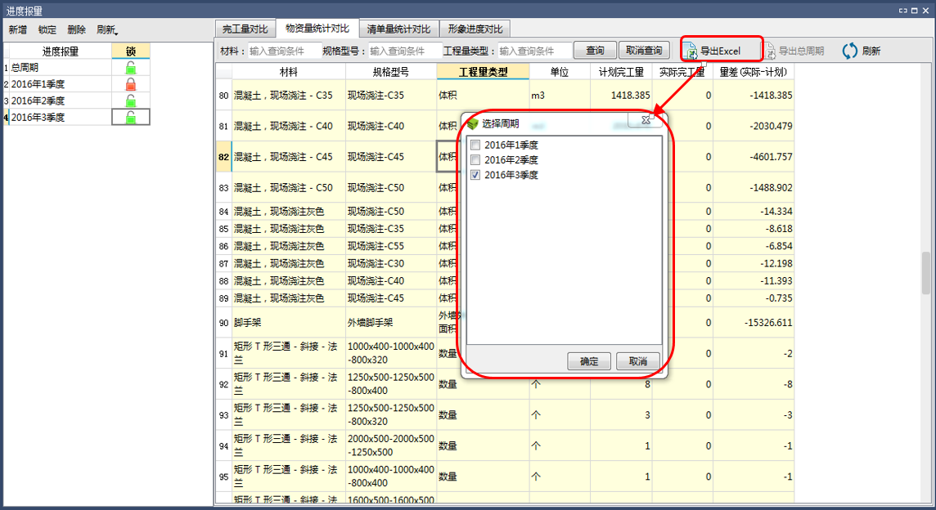Check 2016年1季度 in 选择周期 dialog
Viewport: 936px width, 510px height.
click(x=475, y=145)
